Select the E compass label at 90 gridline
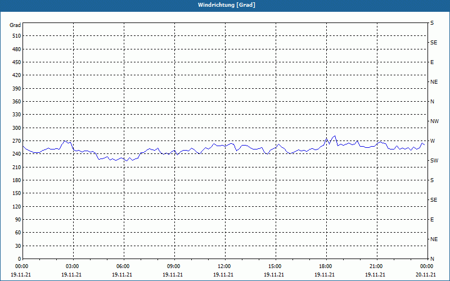This screenshot has height=281, width=450. click(x=432, y=220)
